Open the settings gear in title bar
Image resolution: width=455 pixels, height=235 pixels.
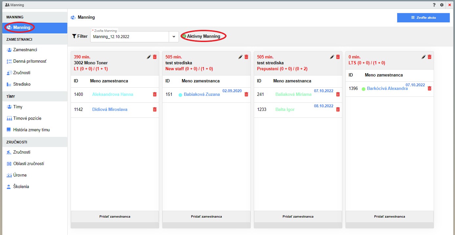(x=442, y=5)
